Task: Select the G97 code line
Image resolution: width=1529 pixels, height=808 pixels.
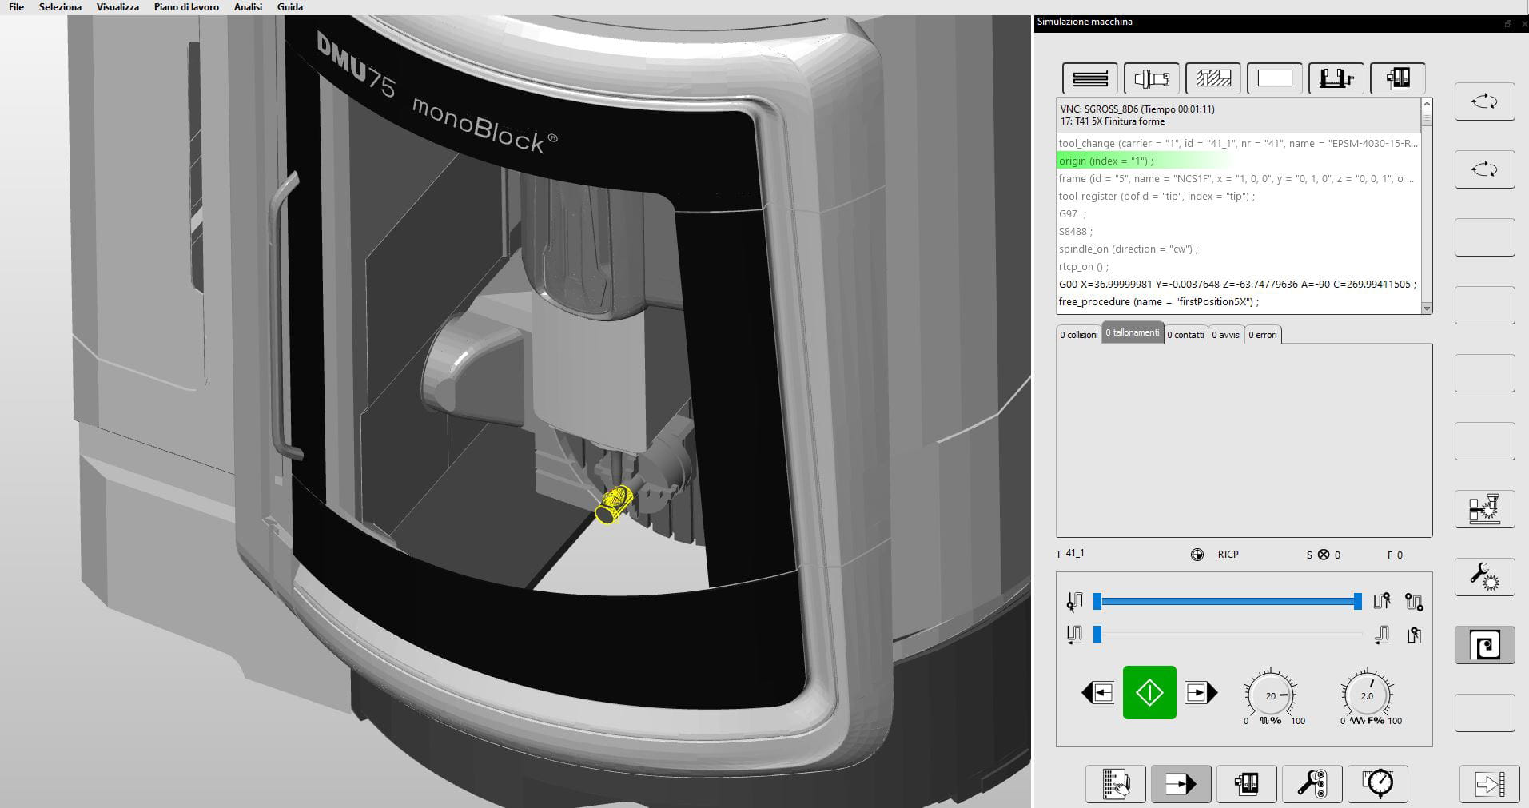Action: (x=1238, y=214)
